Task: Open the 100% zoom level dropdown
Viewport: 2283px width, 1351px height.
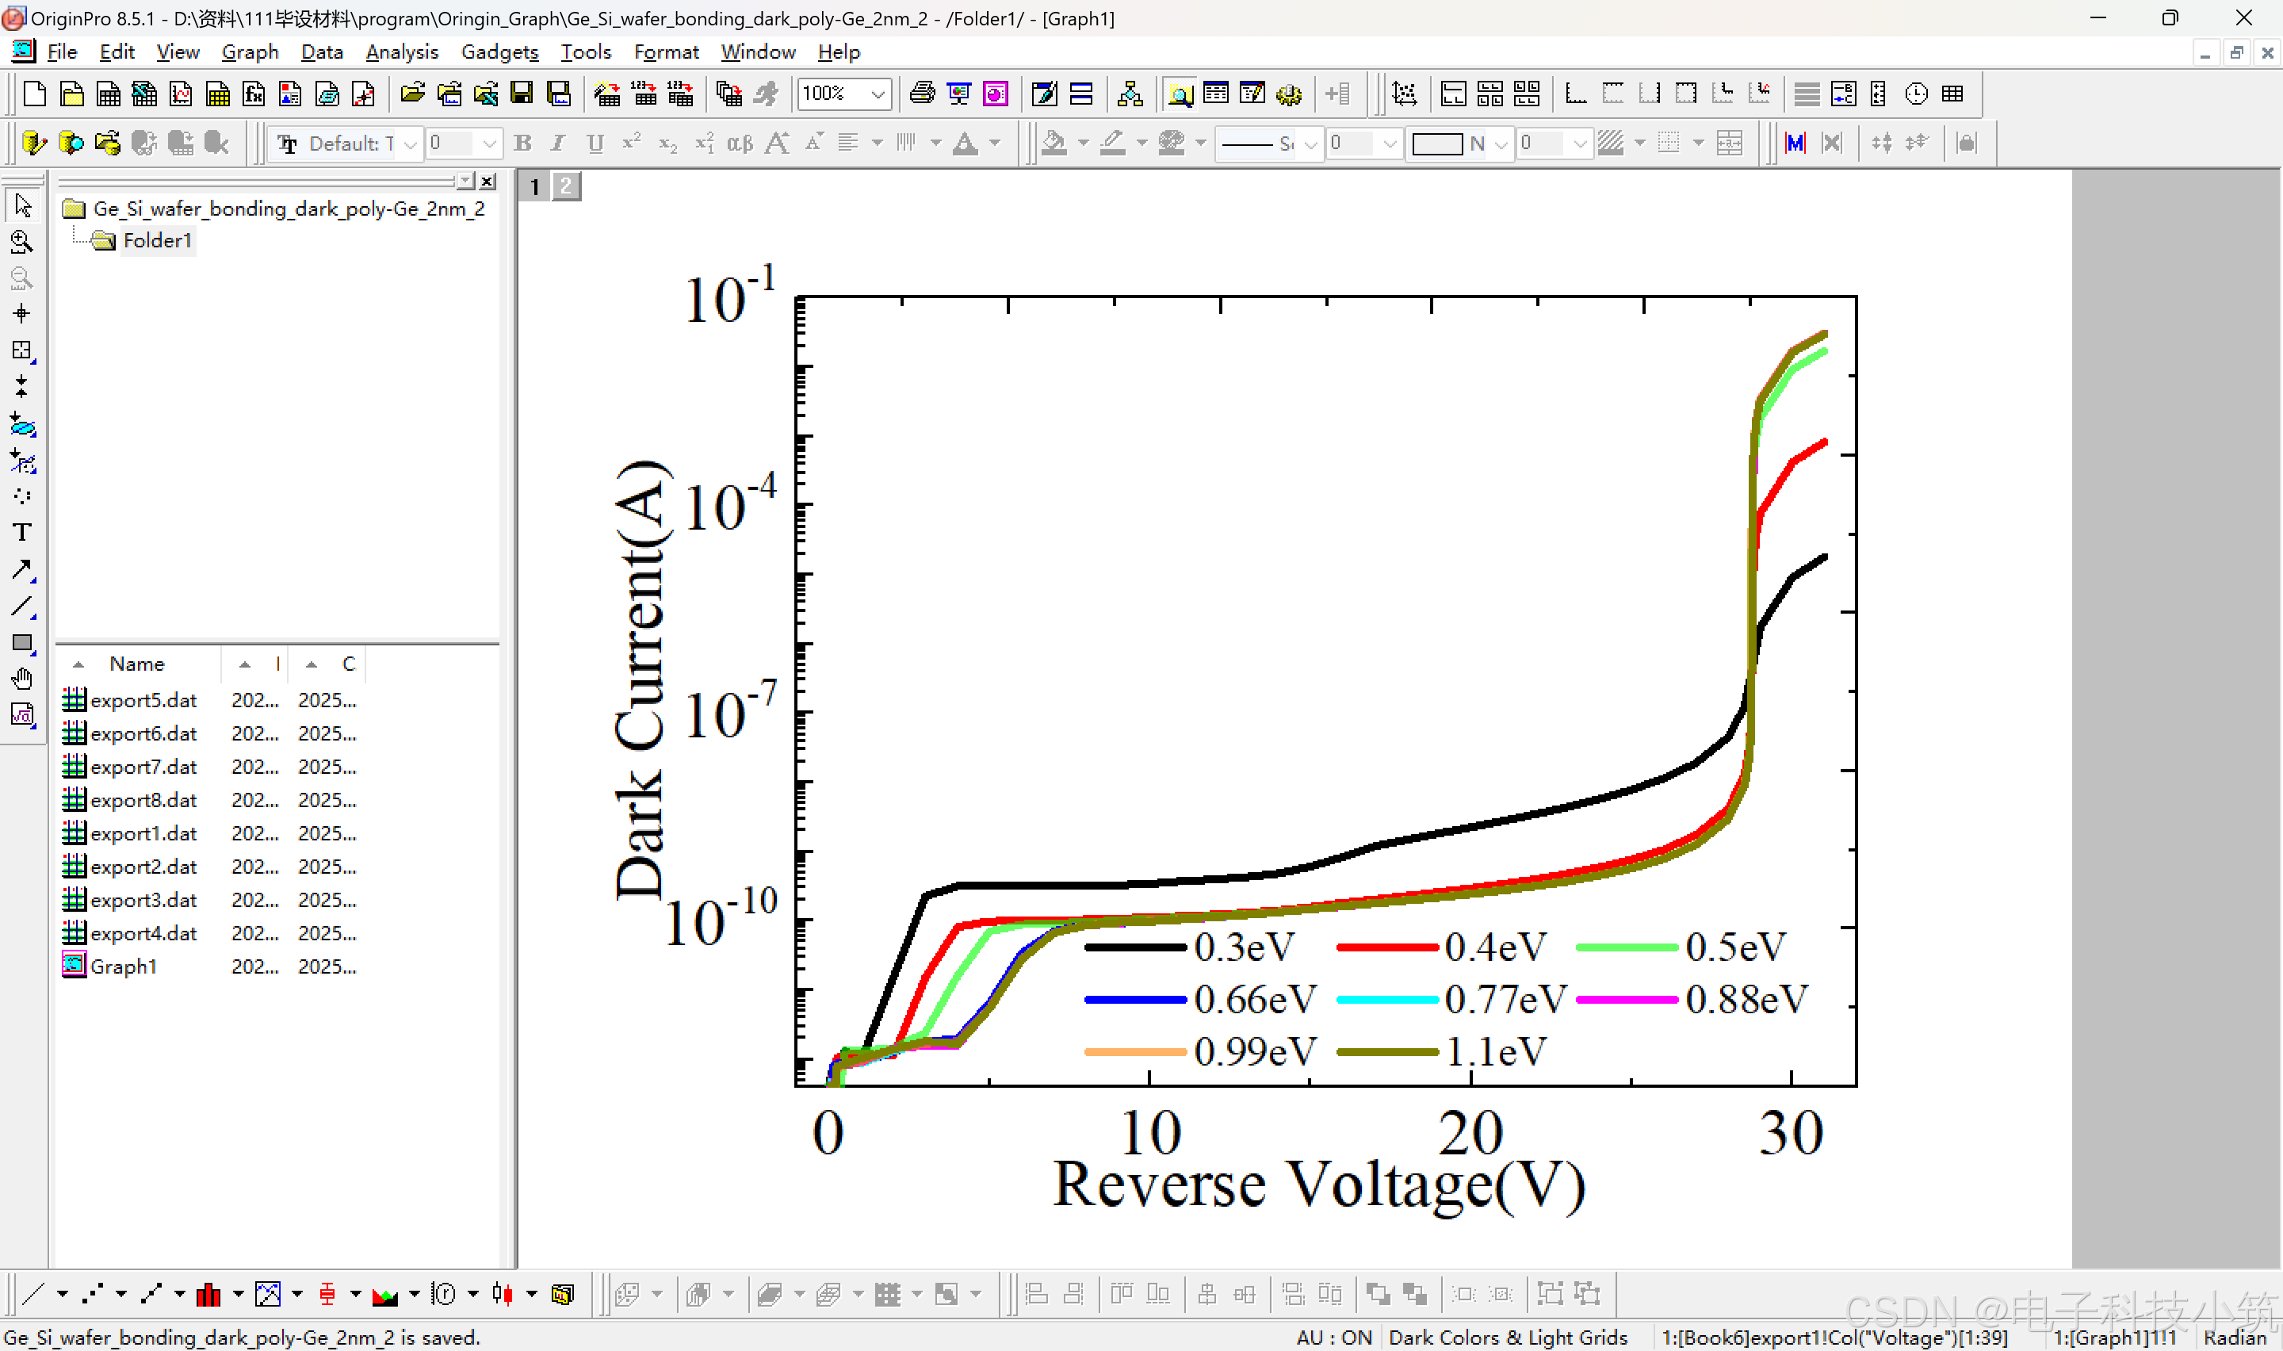Action: pyautogui.click(x=878, y=94)
